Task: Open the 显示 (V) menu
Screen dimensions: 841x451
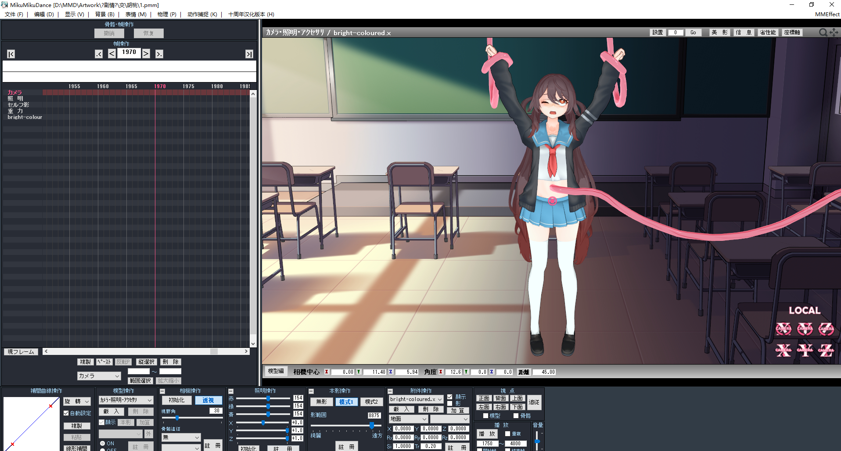Action: point(75,14)
